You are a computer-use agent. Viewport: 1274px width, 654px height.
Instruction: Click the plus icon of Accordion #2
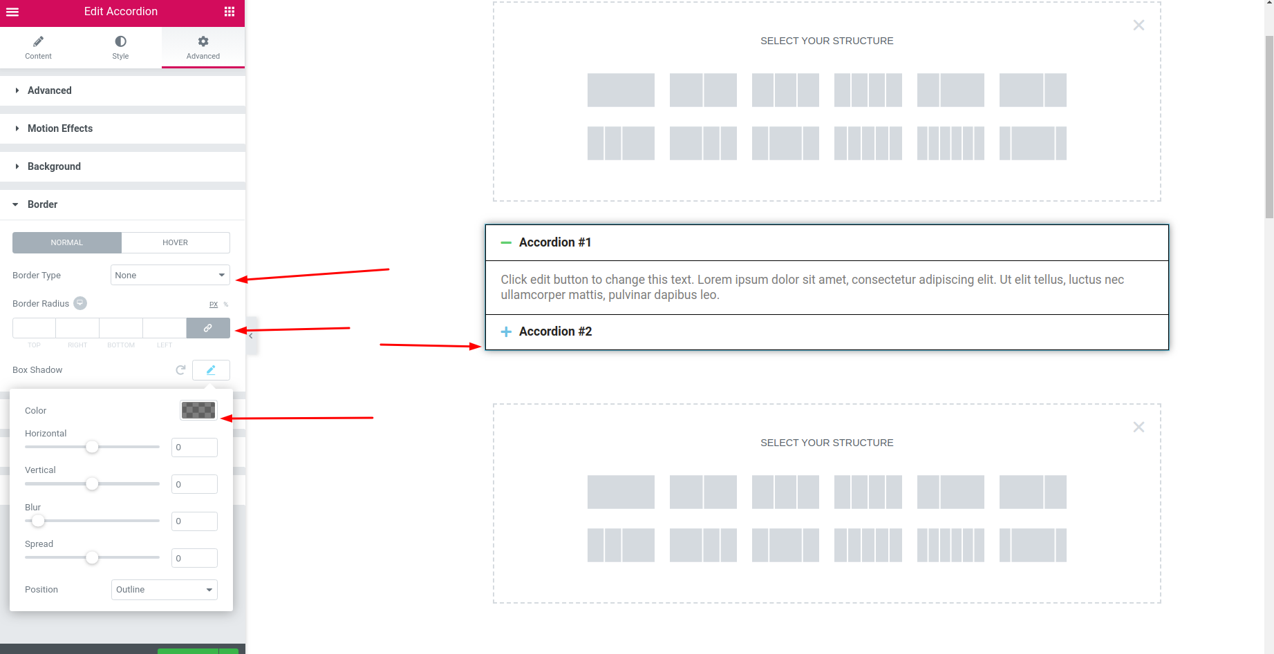(506, 331)
